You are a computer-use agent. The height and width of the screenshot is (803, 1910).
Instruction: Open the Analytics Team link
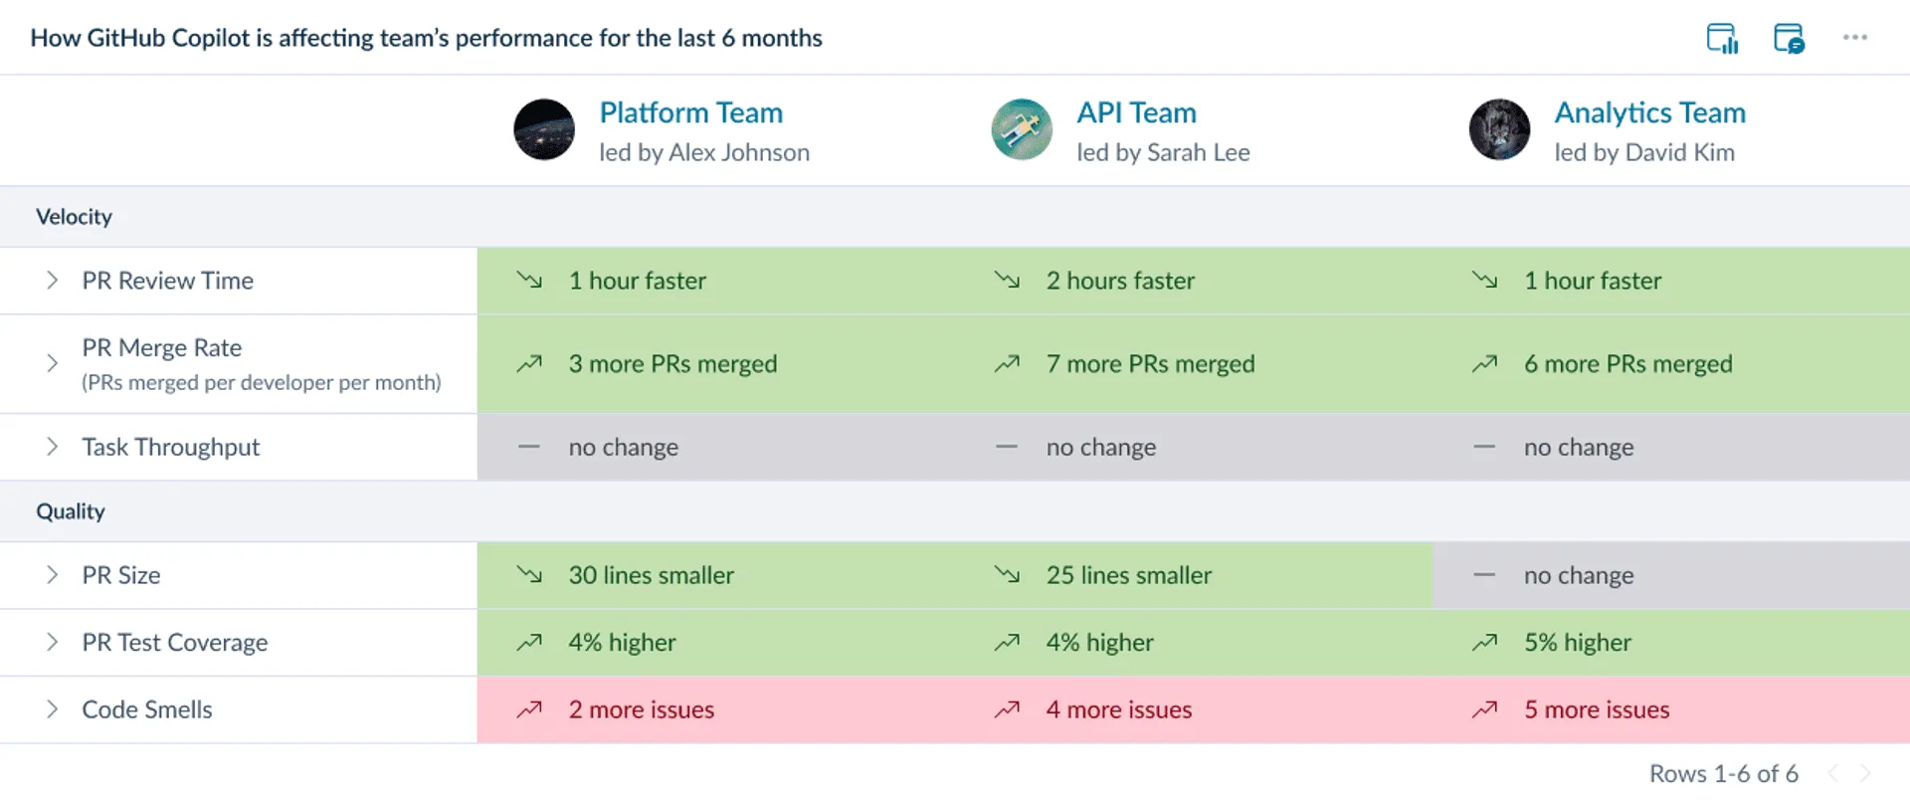[1649, 112]
